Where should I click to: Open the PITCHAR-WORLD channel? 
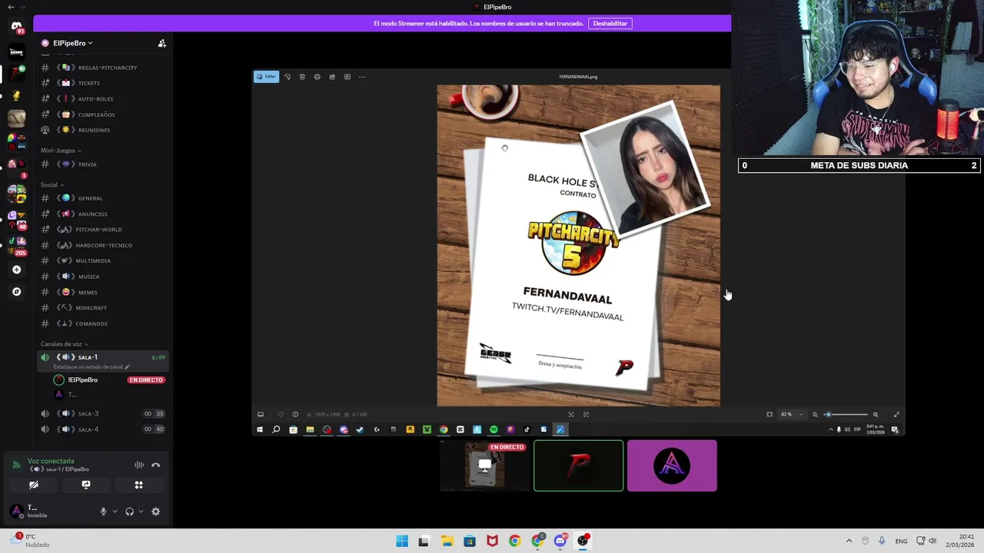coord(103,230)
